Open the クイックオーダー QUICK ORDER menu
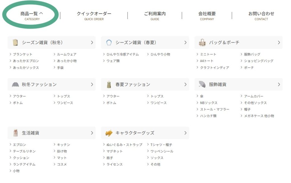 click(x=94, y=16)
